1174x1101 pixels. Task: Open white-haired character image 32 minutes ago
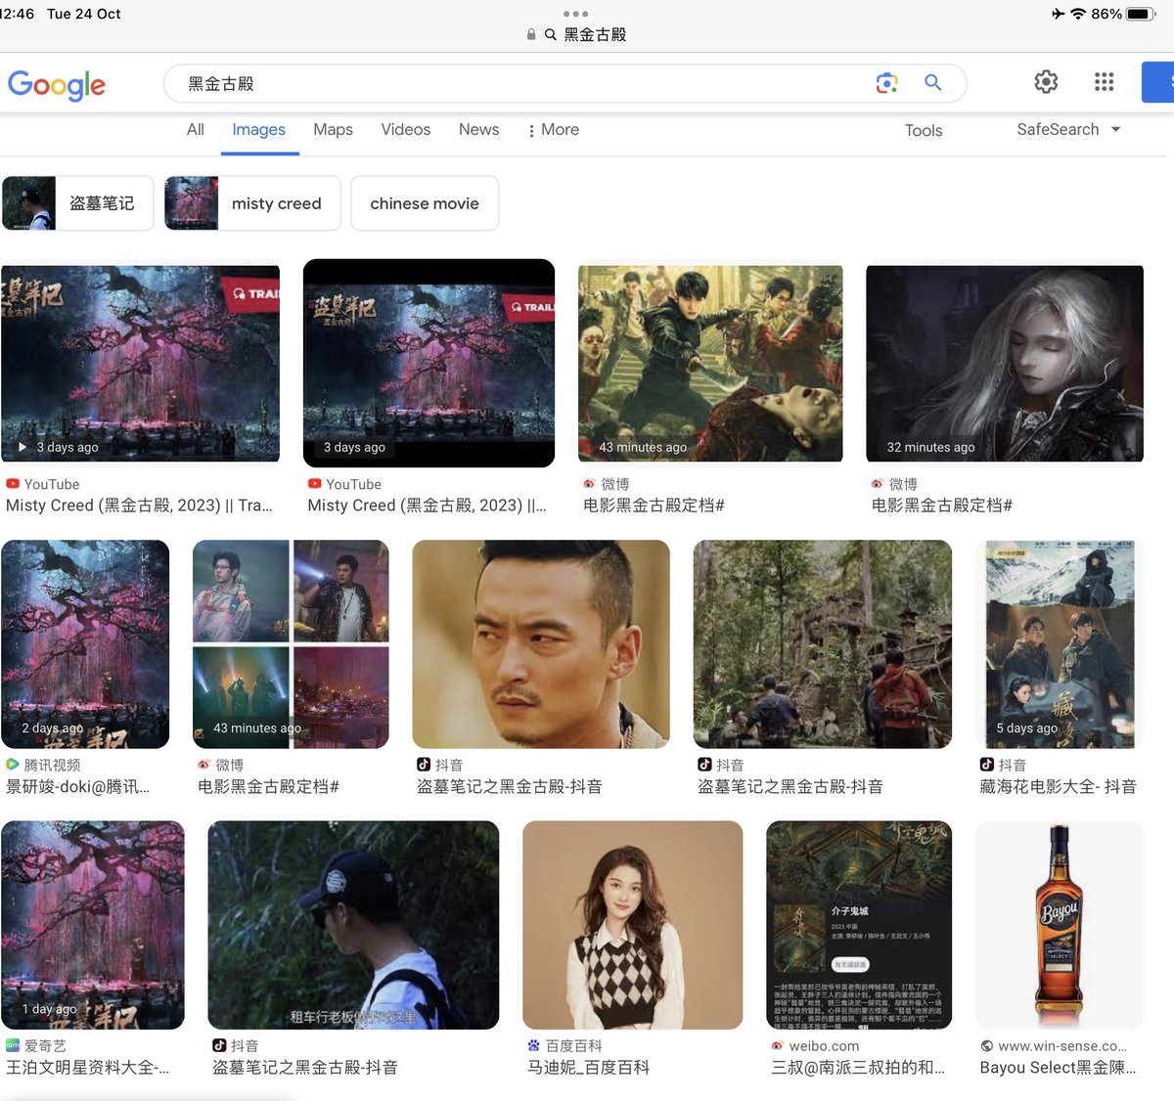(x=1005, y=363)
